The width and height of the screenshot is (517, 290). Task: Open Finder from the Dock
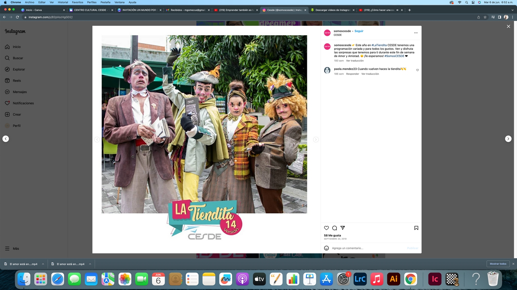tap(24, 279)
